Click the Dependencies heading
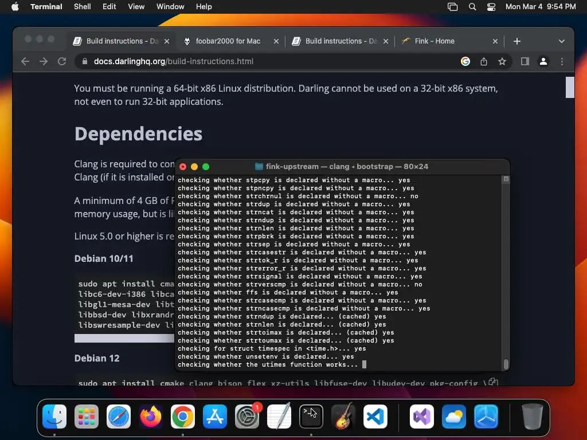Image resolution: width=587 pixels, height=440 pixels. [138, 133]
